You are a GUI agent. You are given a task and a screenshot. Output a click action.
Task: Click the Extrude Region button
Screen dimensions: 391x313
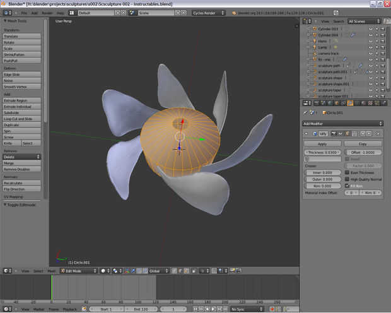(22, 100)
